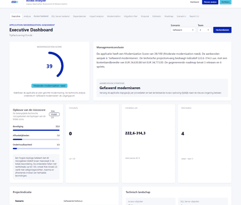Open the Scenario dropdown showing Gefaseerd
Screen dimensions: 241x205
tap(183, 30)
